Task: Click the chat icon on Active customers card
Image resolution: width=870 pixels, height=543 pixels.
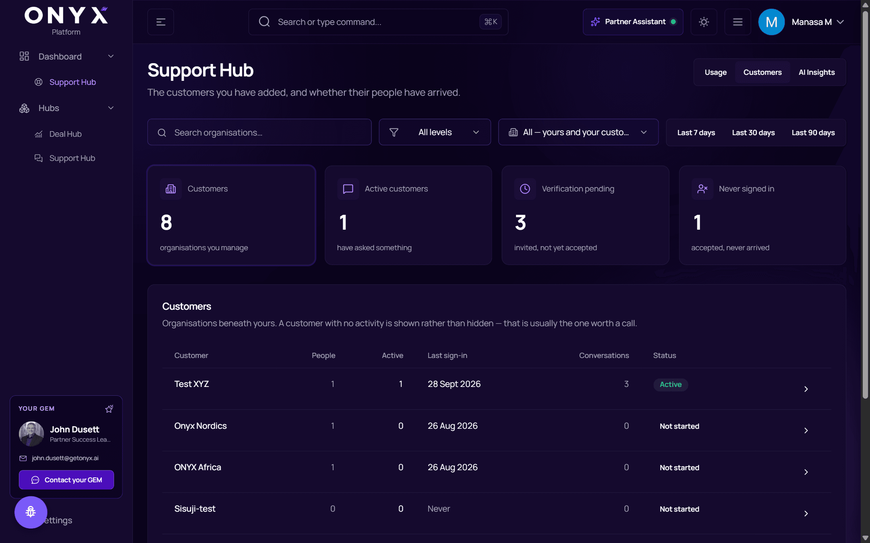Action: pyautogui.click(x=348, y=189)
